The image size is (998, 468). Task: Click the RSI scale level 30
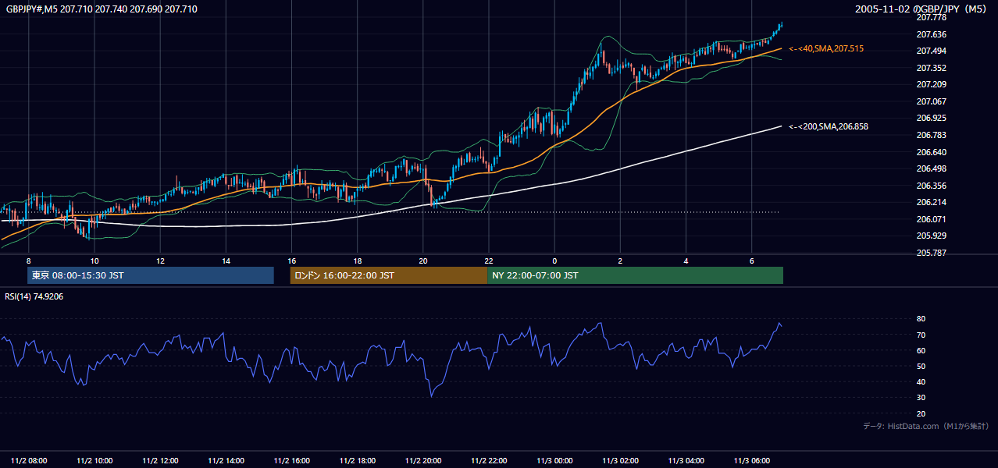tap(921, 398)
